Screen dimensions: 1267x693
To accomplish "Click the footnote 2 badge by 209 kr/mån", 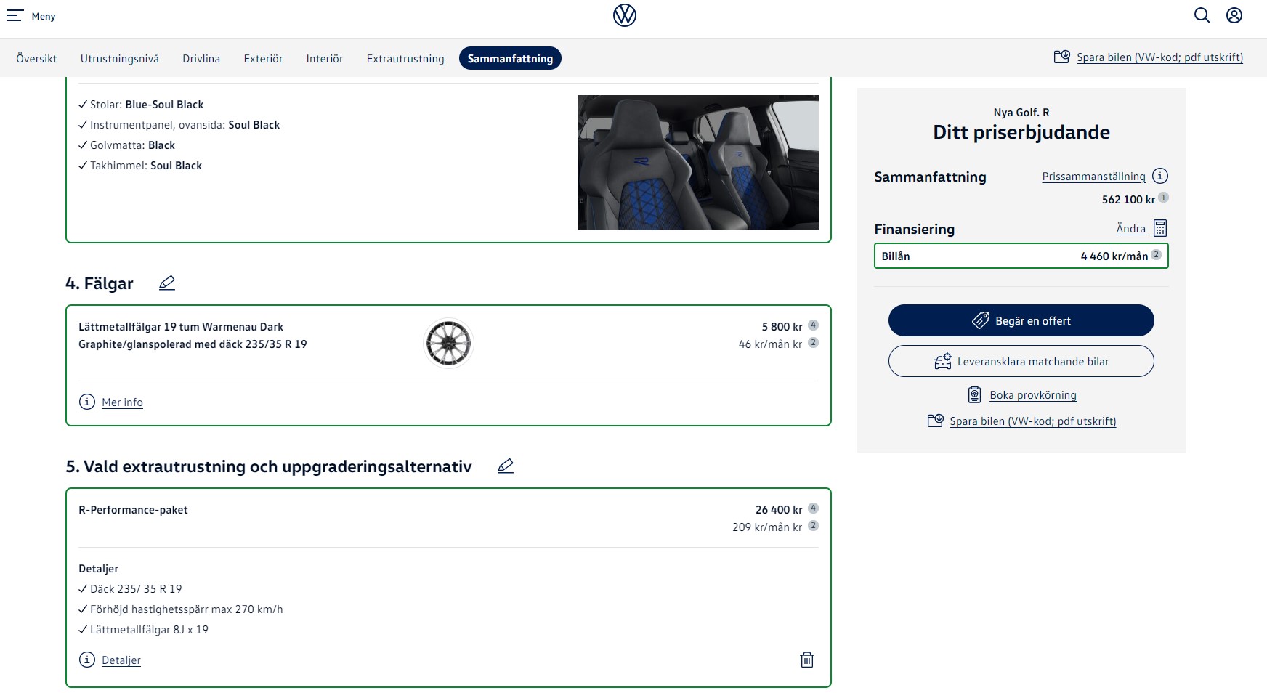I will 813,526.
